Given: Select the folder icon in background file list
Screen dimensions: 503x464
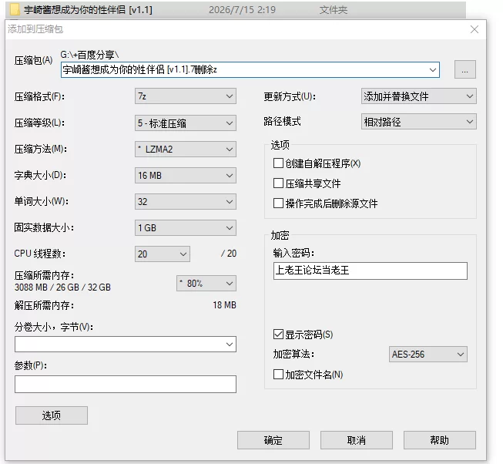Looking at the screenshot, I should [x=15, y=9].
